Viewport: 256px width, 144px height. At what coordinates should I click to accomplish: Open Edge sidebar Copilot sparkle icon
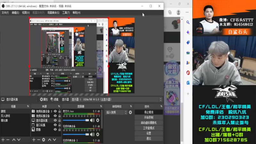tap(188, 32)
